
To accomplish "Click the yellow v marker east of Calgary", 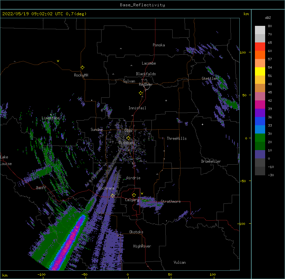I will (x=142, y=194).
